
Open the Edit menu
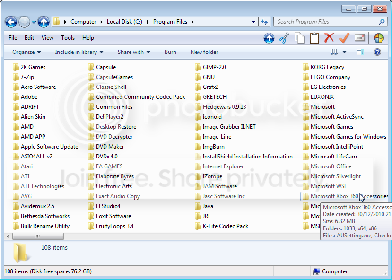(x=29, y=38)
